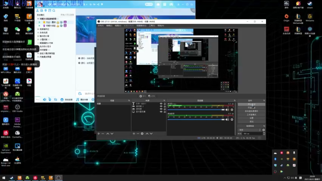Add a new source in OBS sources panel

pyautogui.click(x=134, y=134)
